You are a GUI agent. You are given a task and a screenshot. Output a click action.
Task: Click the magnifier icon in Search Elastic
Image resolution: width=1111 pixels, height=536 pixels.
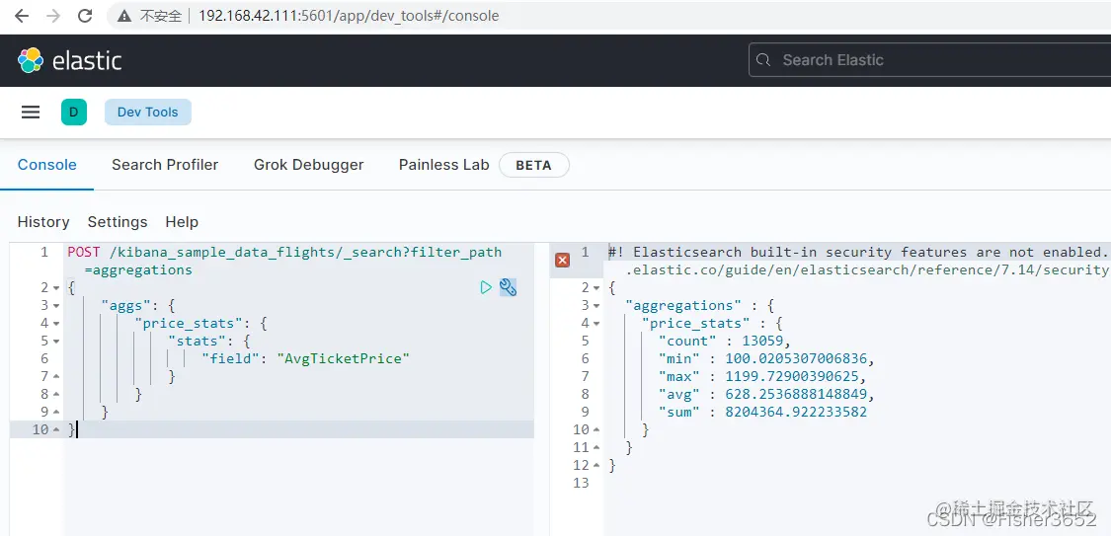(763, 60)
